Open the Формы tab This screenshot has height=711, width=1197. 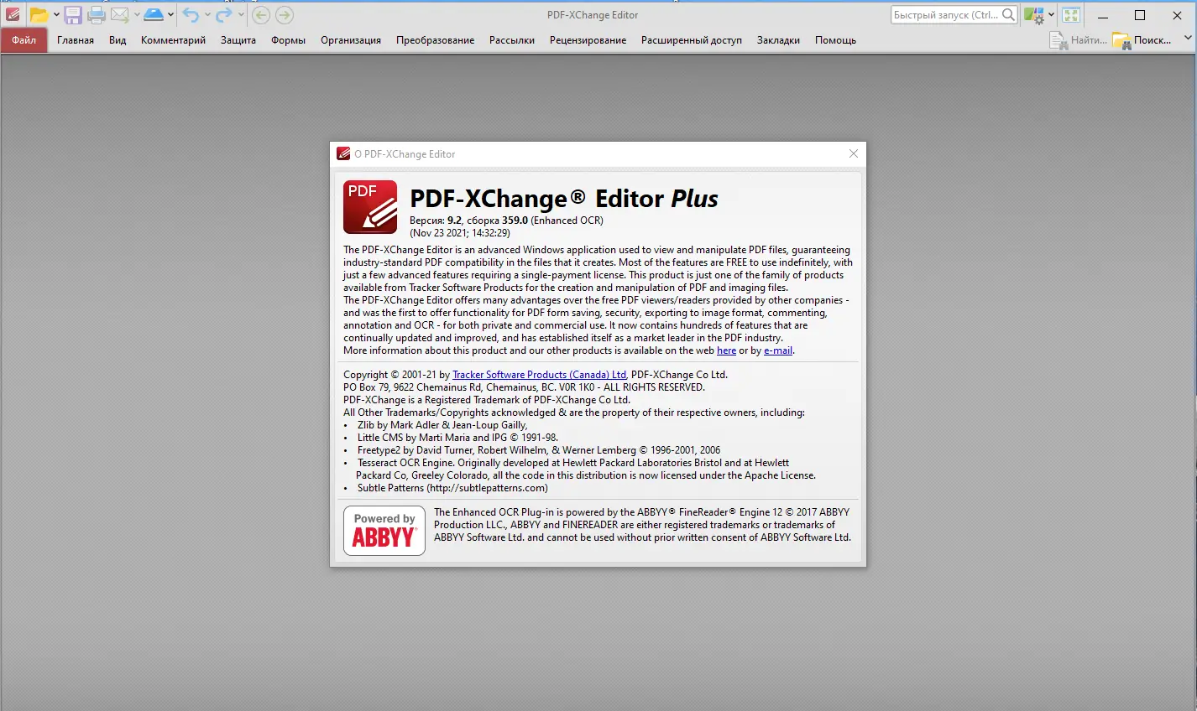click(x=288, y=40)
